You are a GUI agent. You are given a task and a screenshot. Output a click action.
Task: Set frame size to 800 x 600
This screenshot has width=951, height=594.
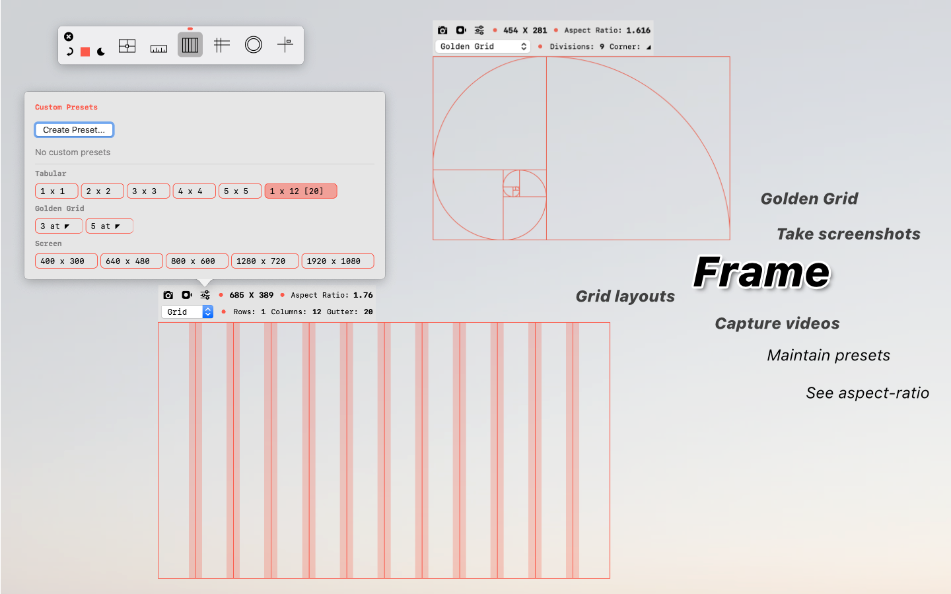(197, 261)
